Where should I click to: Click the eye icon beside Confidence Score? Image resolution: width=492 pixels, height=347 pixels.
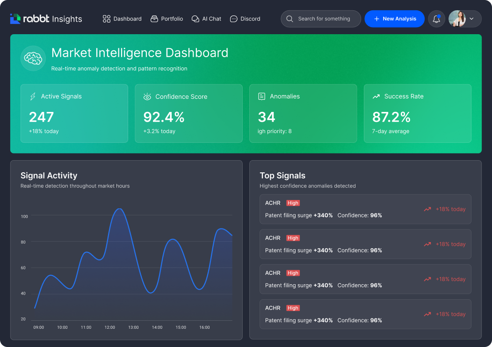pyautogui.click(x=147, y=96)
